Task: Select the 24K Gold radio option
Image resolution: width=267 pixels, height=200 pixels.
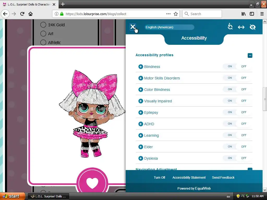Action: tap(43, 25)
